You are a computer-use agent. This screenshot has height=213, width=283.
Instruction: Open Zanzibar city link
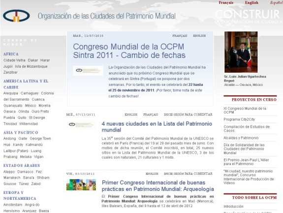[10, 72]
